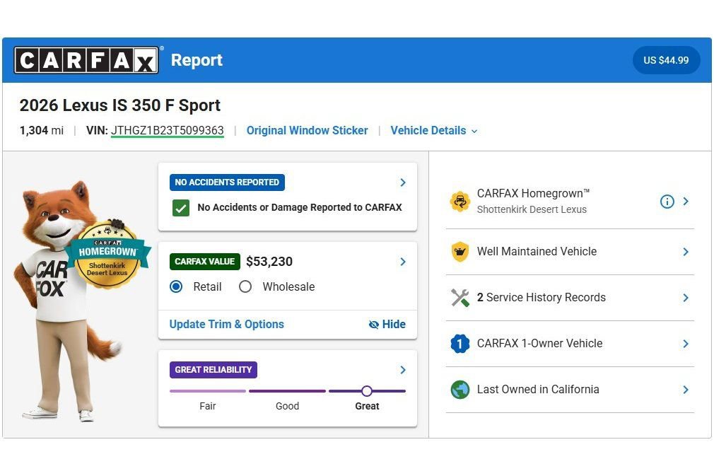
Task: Click the CARFAX 1-Owner Vehicle text
Action: click(539, 344)
